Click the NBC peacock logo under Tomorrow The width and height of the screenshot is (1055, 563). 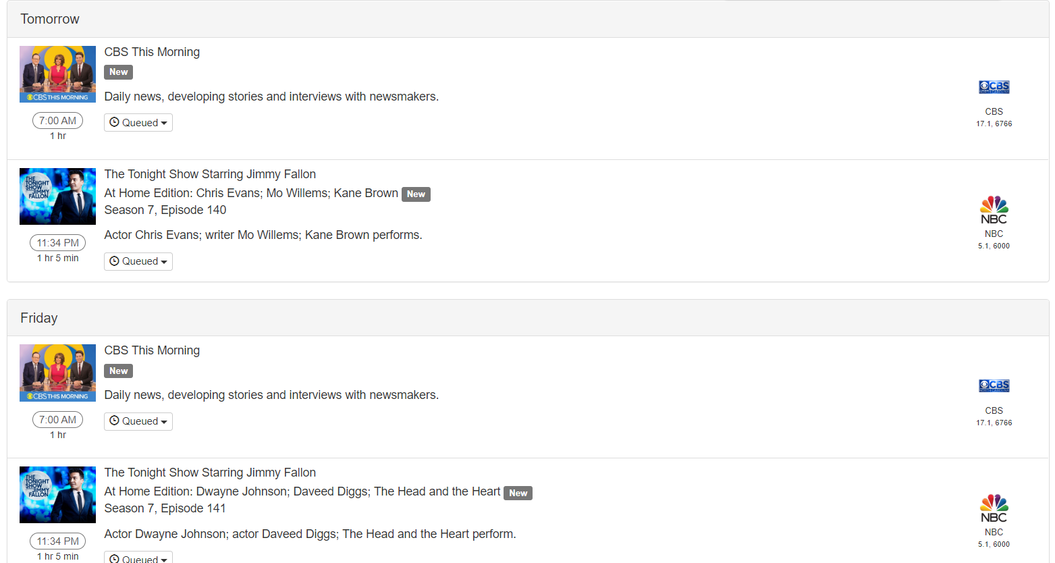pyautogui.click(x=994, y=210)
